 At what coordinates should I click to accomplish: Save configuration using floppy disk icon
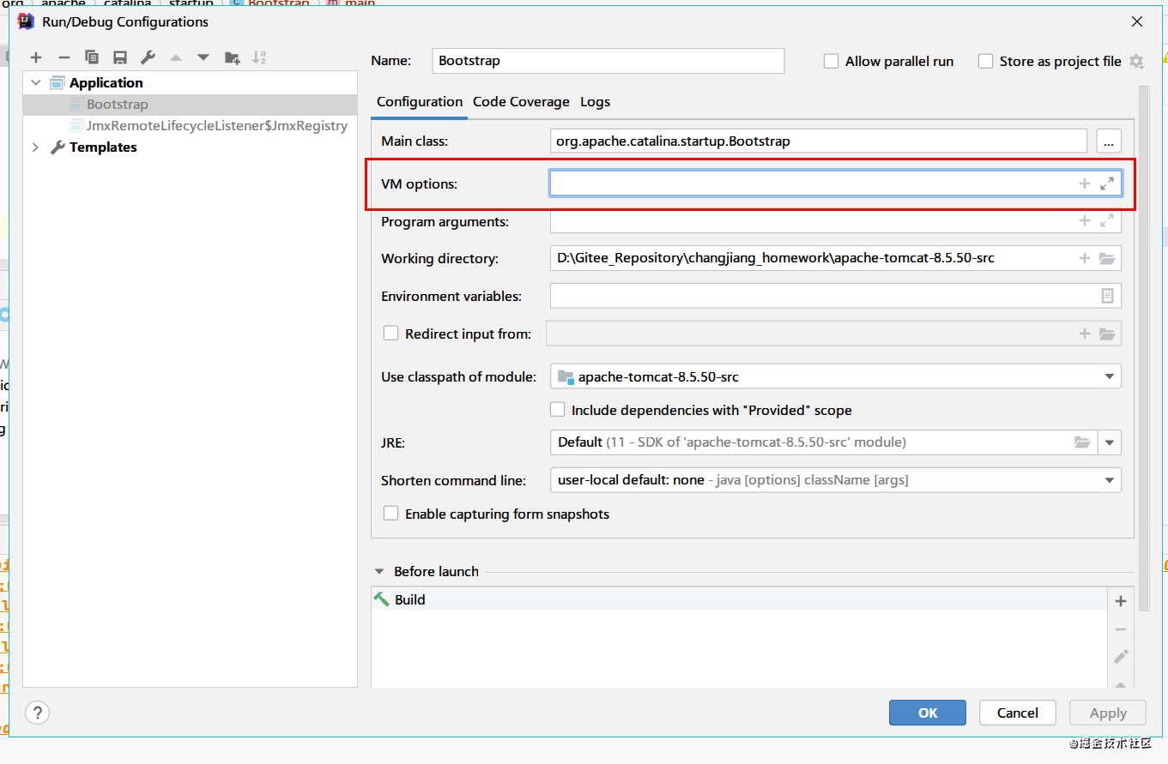point(120,57)
